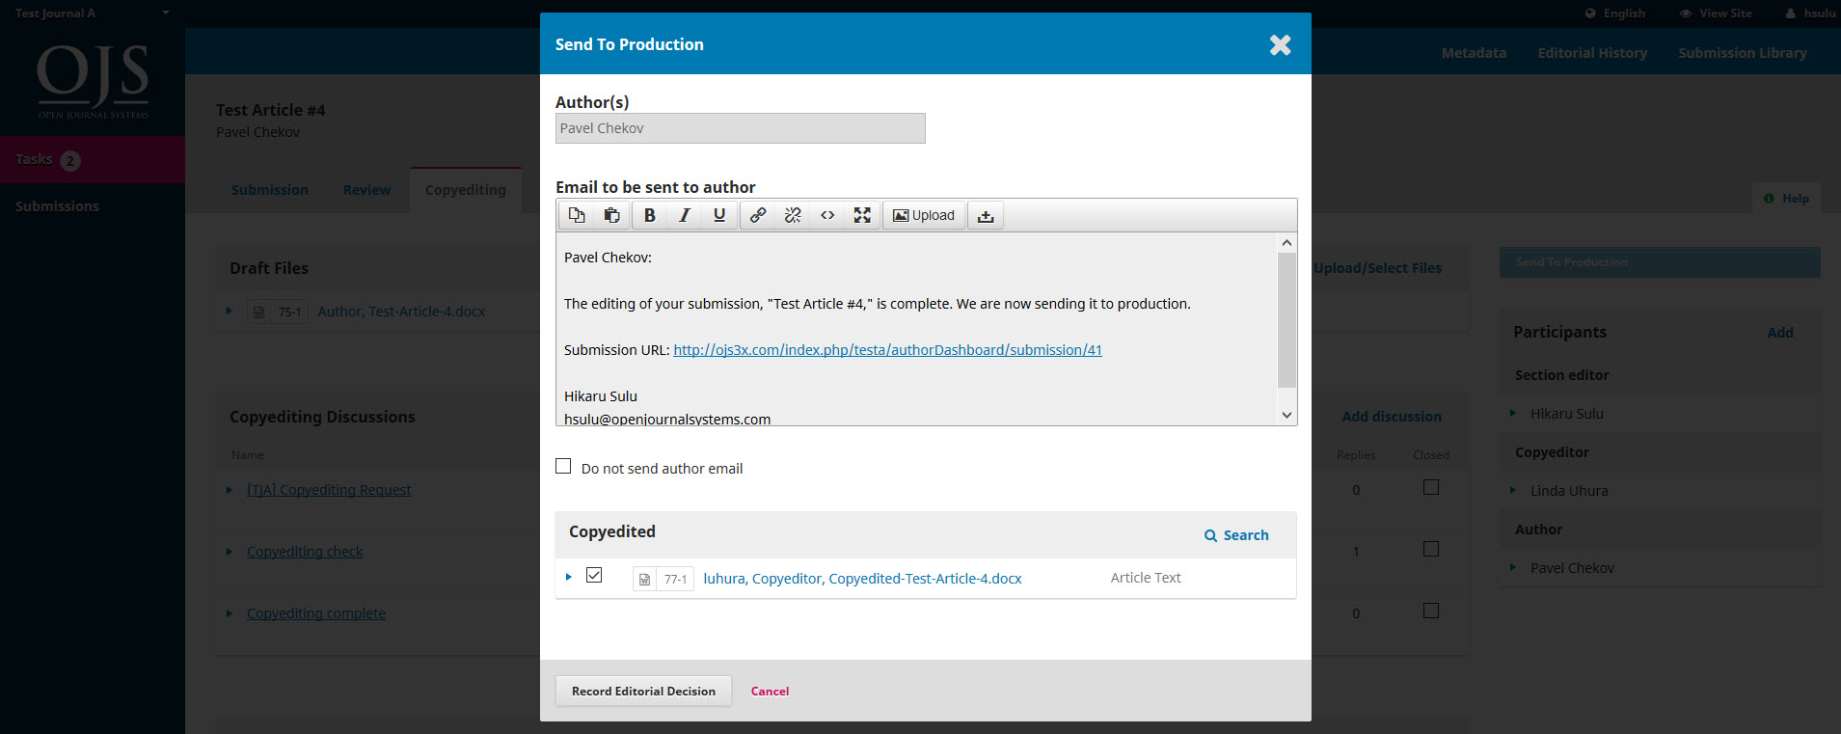Click the Author(s) field showing Pavel Chekov
The height and width of the screenshot is (734, 1841).
741,128
